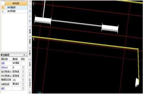Click axis label B in viewport

pyautogui.click(x=33, y=39)
